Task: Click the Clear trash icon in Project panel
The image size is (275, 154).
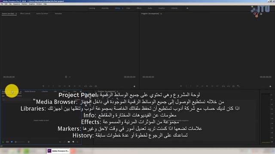Action: [77, 142]
